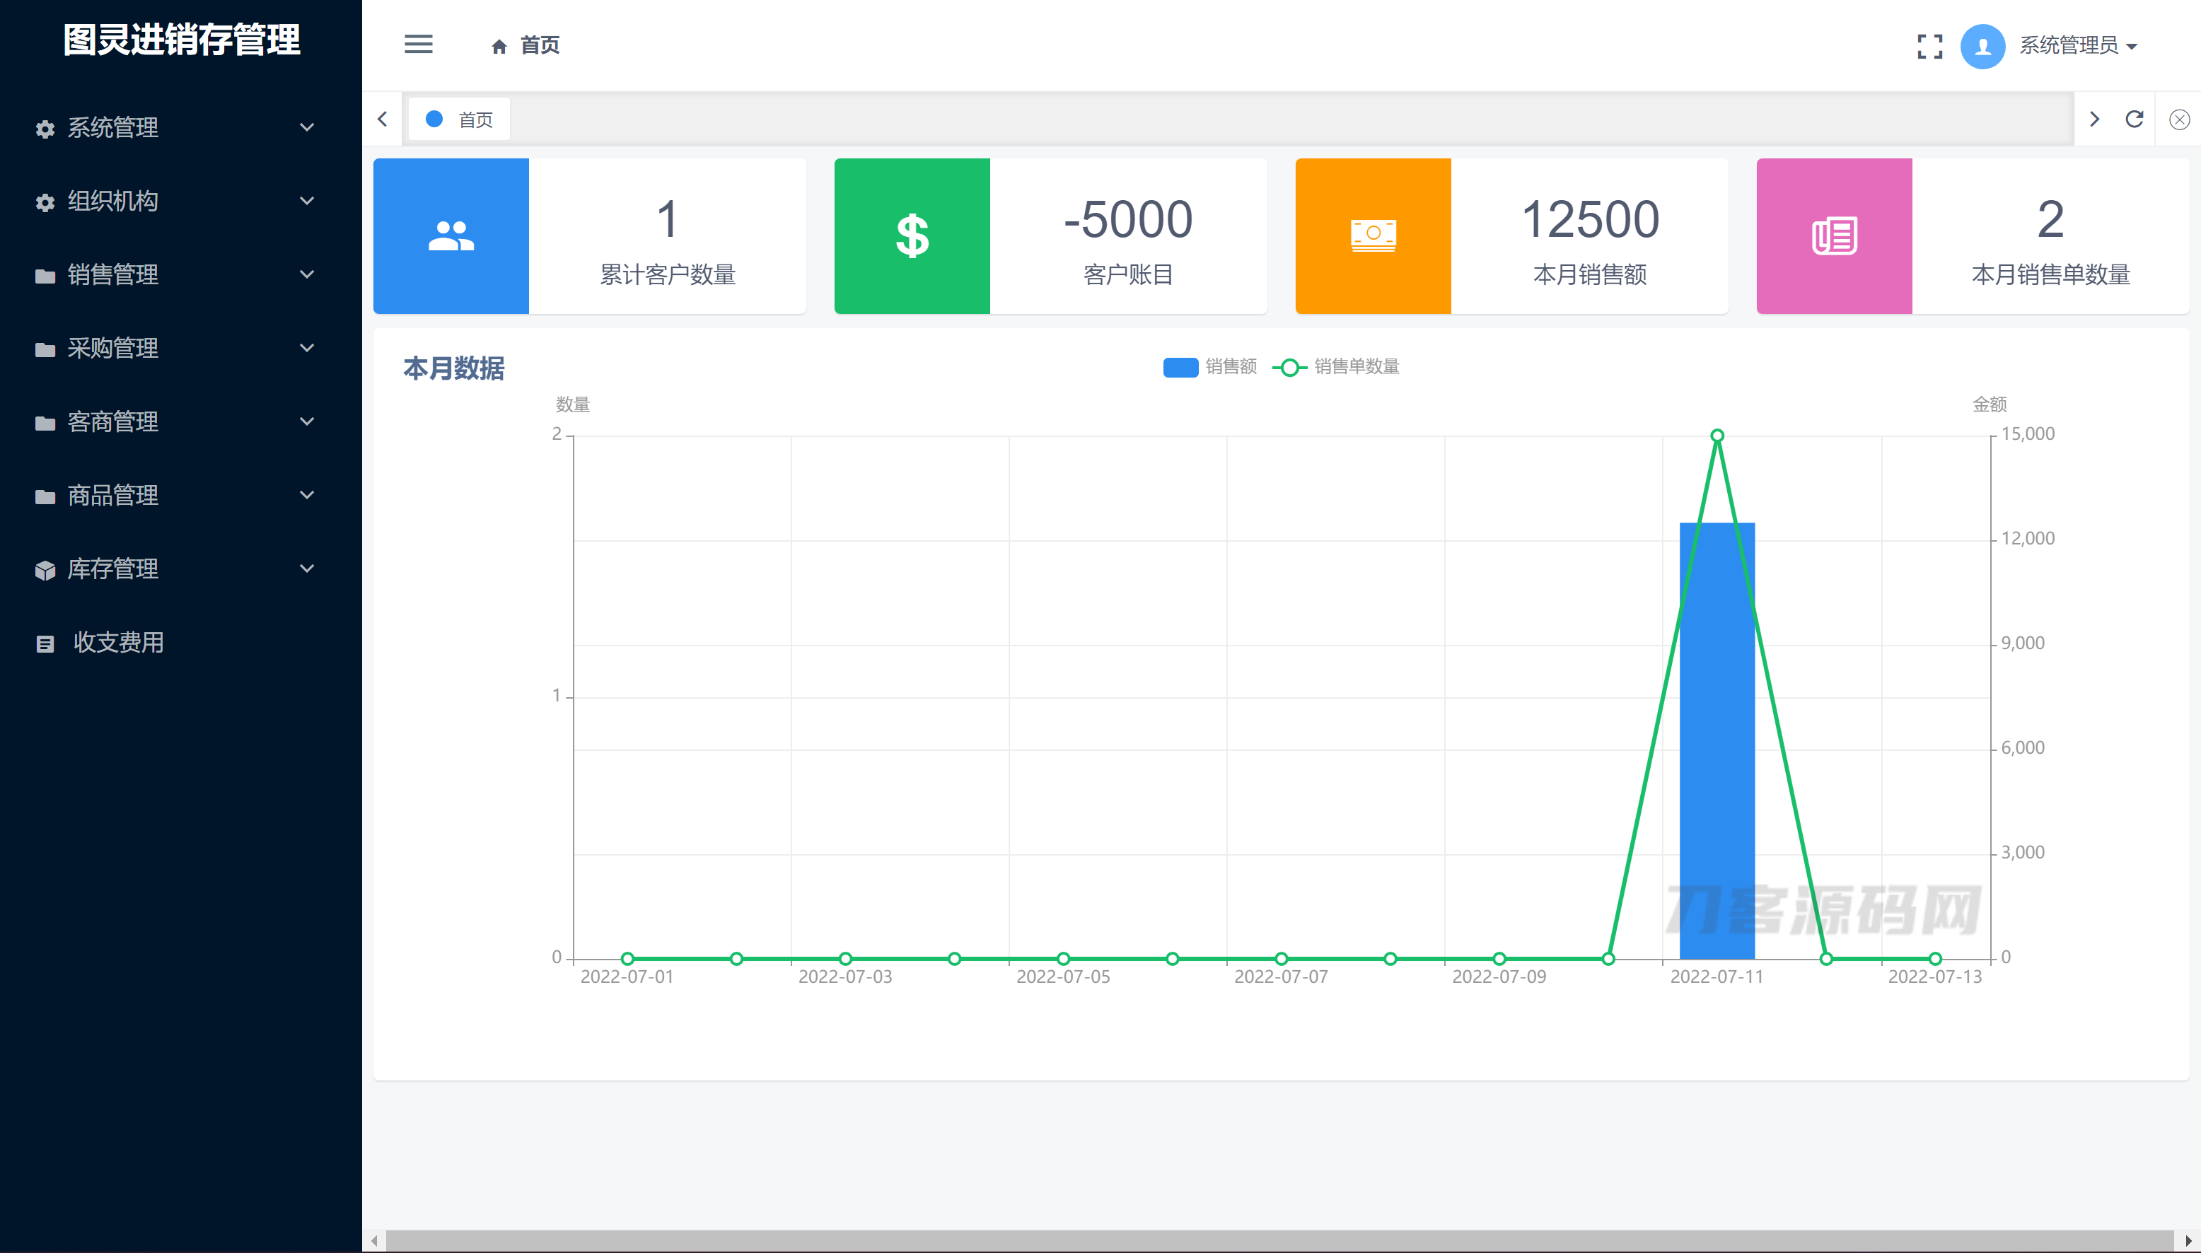Toggle the hamburger sidebar collapse icon
Viewport: 2201px width, 1253px height.
click(418, 45)
